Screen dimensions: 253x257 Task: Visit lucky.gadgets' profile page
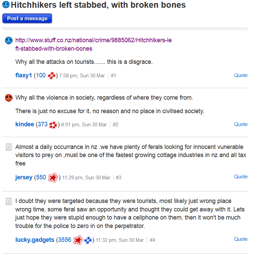pyautogui.click(x=35, y=240)
